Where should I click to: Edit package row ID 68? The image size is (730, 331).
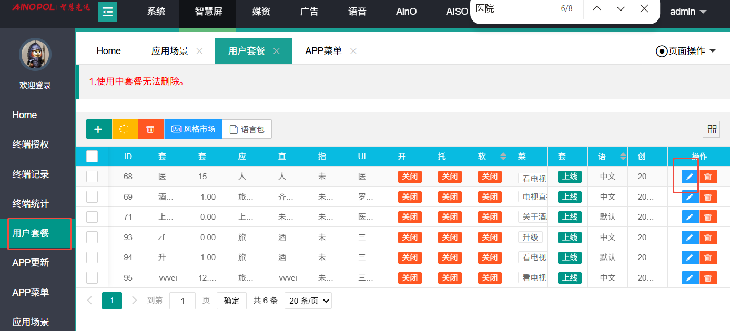690,177
